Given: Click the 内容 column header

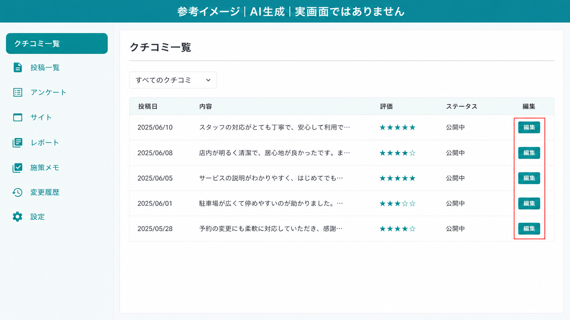Looking at the screenshot, I should click(x=206, y=106).
